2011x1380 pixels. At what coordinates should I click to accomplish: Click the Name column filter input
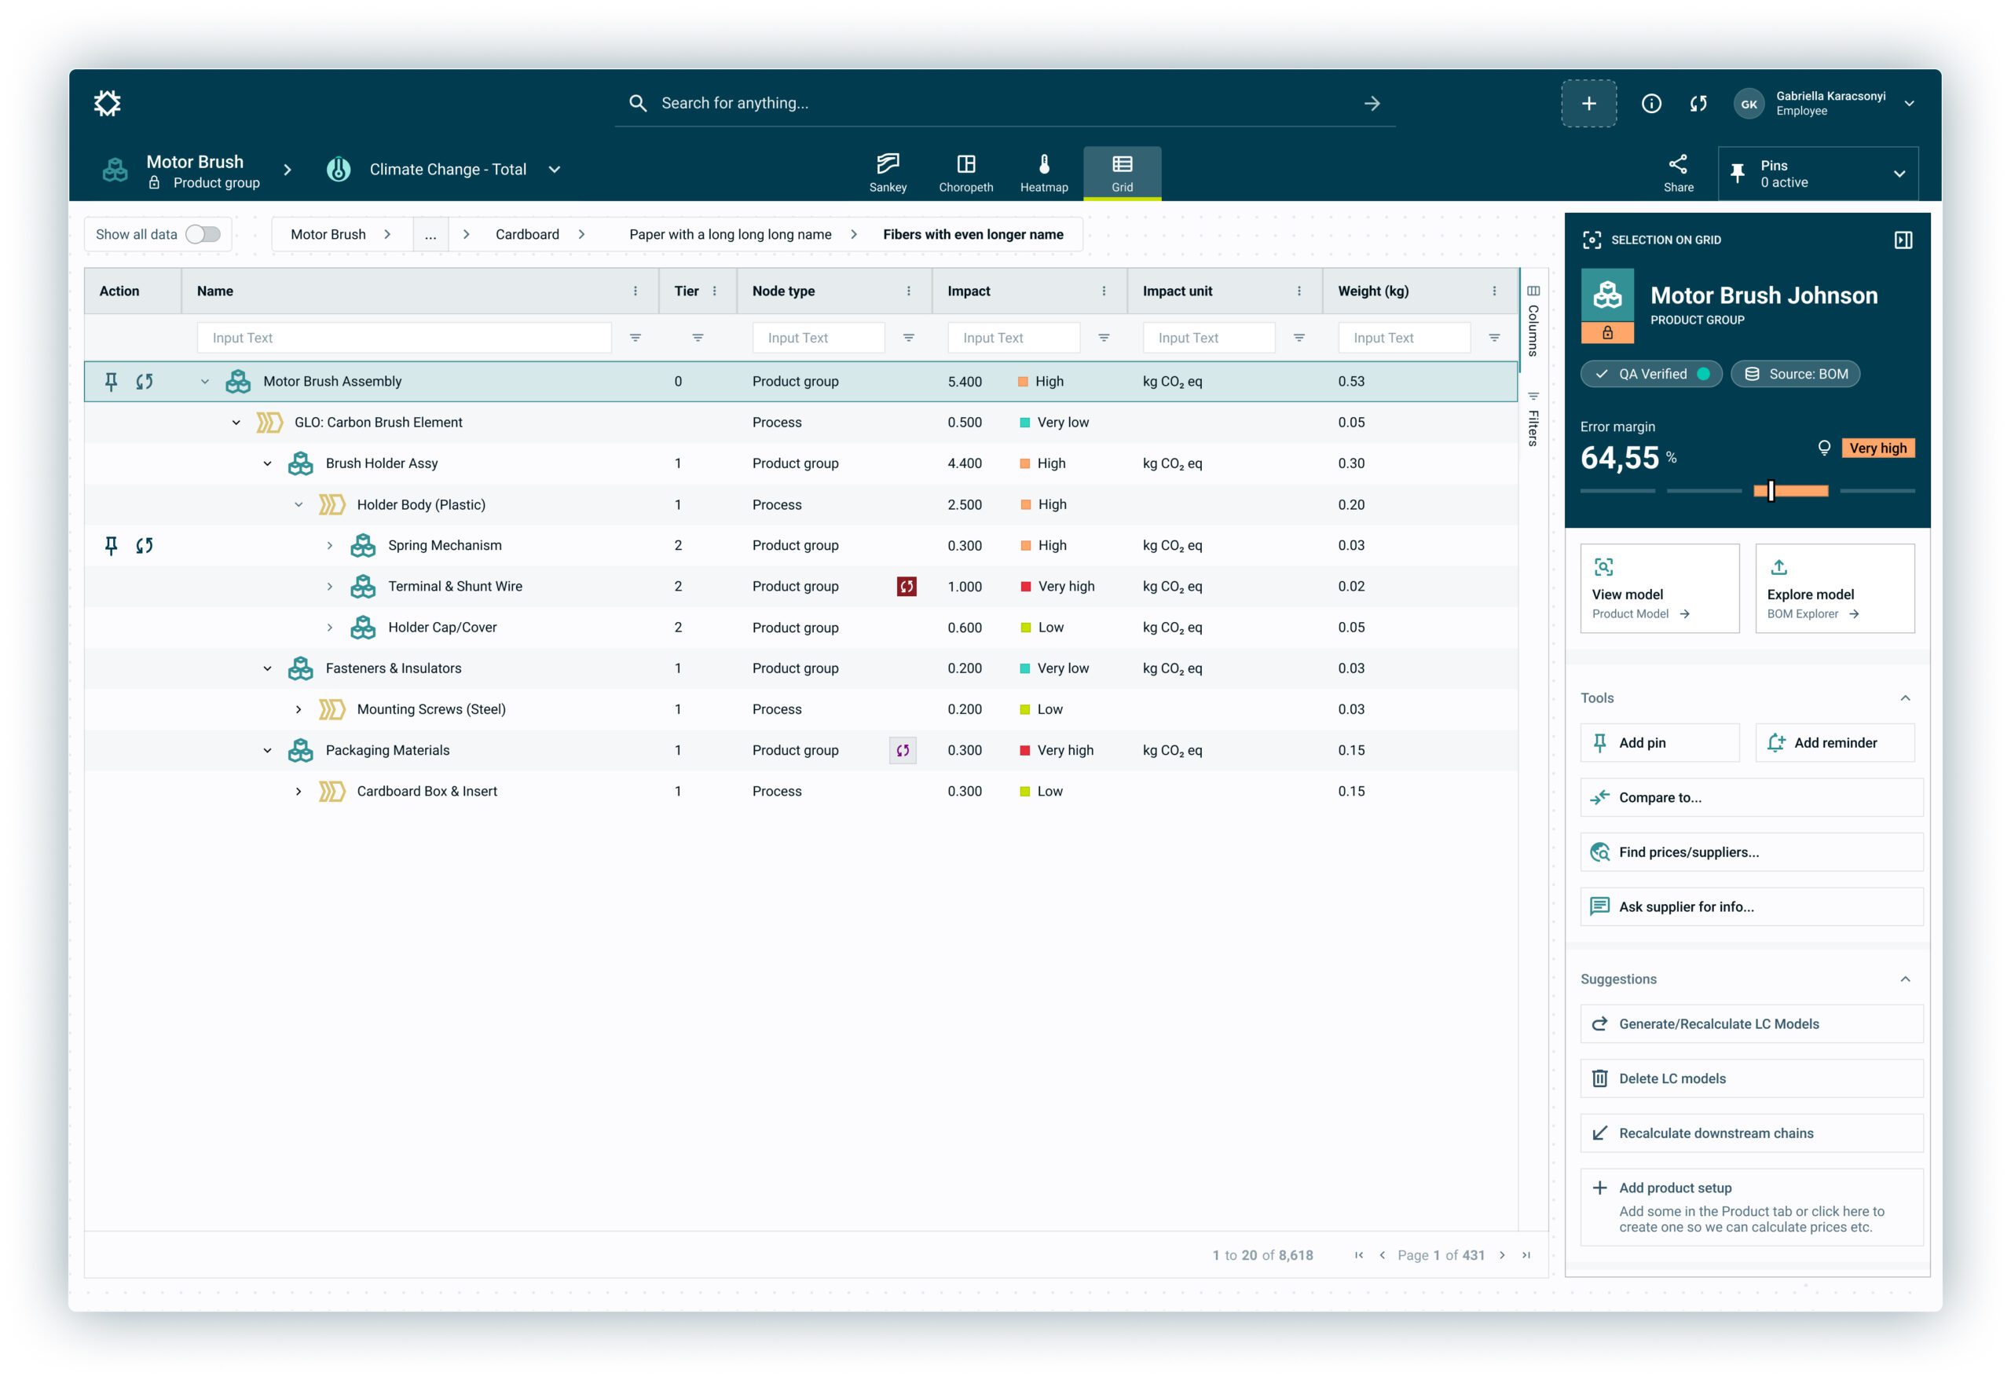[404, 338]
